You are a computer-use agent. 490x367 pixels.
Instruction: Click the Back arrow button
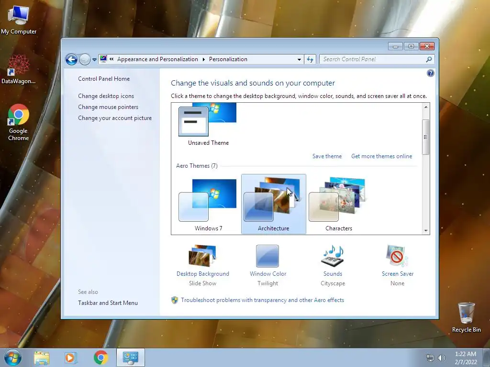coord(71,59)
